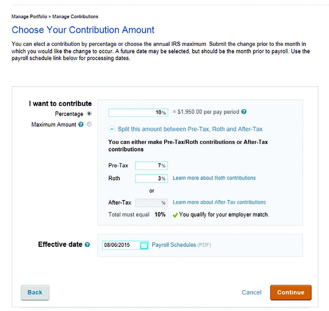Click Split this amount between Pre-Tax link
The width and height of the screenshot is (329, 311).
190,129
